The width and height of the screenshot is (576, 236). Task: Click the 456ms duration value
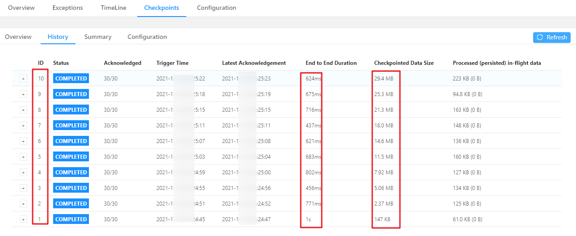[313, 188]
